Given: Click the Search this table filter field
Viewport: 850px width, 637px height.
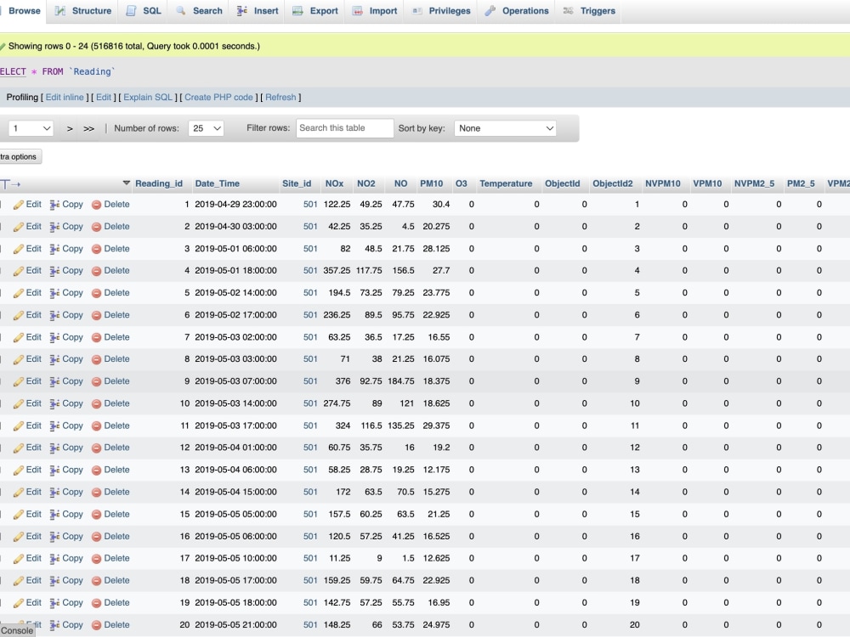Looking at the screenshot, I should click(x=345, y=128).
